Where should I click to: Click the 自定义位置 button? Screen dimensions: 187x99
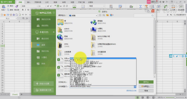(x=44, y=84)
